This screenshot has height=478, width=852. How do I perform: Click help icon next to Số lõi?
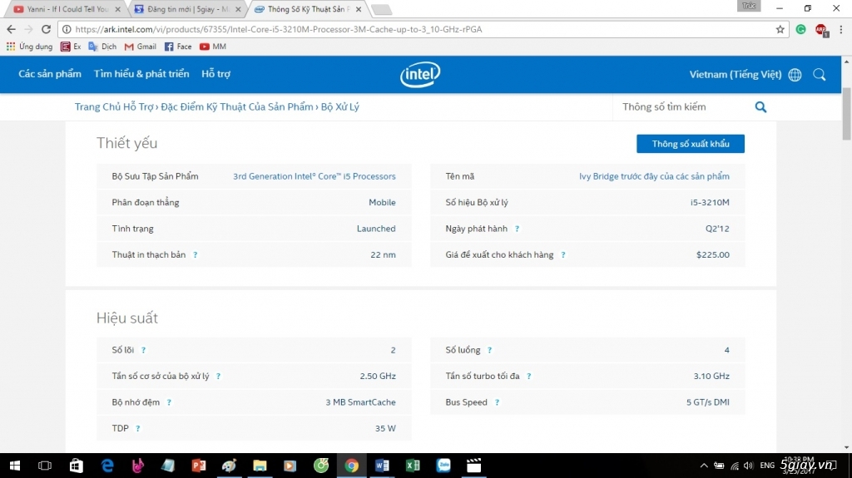[143, 350]
